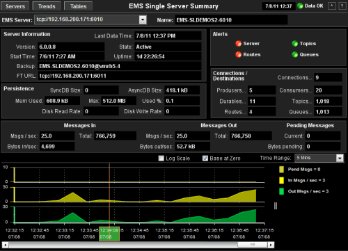Click the Out Msgs / sec green swatch
Image resolution: width=348 pixels, height=251 pixels.
click(x=281, y=191)
